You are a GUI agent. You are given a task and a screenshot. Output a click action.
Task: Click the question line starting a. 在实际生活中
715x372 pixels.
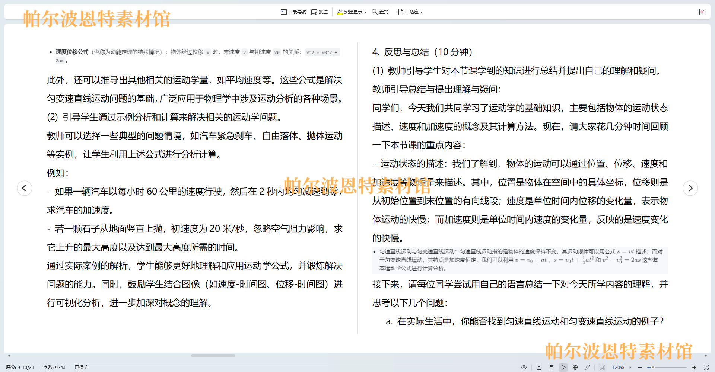(525, 321)
